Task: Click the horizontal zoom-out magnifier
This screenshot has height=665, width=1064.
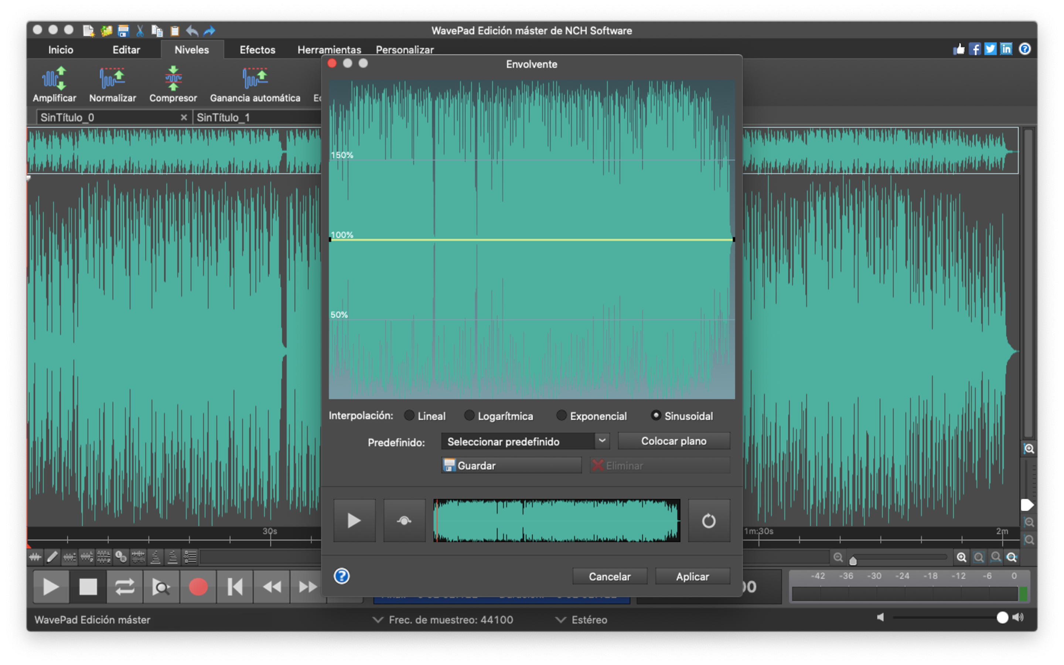Action: [838, 557]
